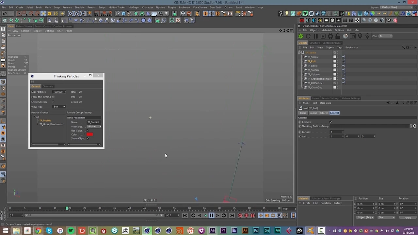Click the Octane lock resolution padlock icon
The image size is (418, 235).
point(338,36)
